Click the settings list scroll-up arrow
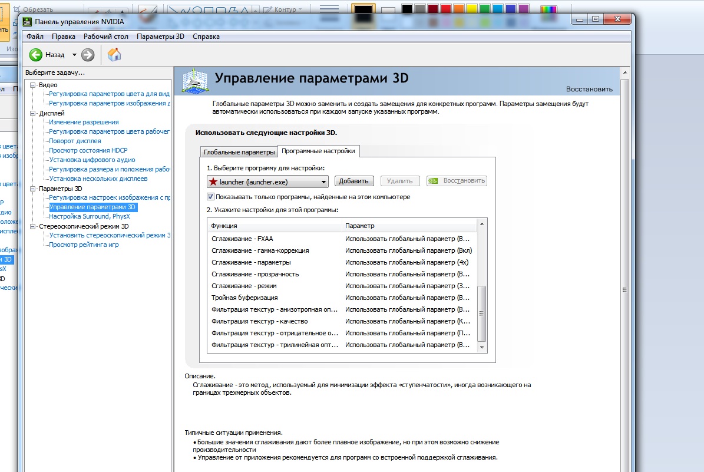This screenshot has height=472, width=704. pyautogui.click(x=482, y=224)
